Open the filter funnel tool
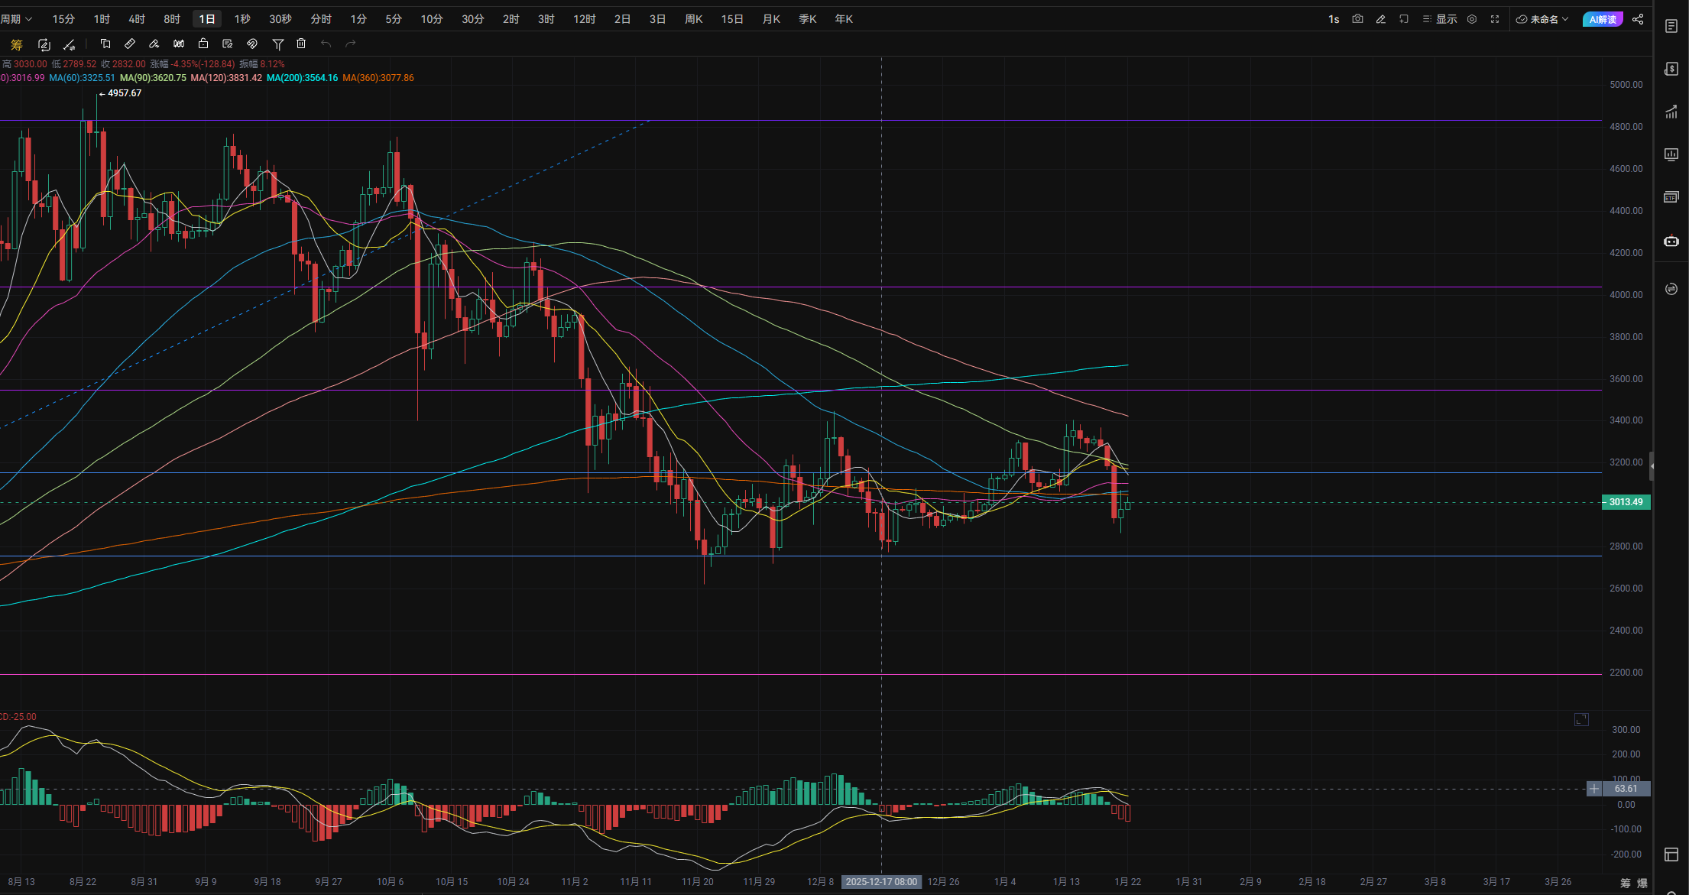 [x=278, y=44]
